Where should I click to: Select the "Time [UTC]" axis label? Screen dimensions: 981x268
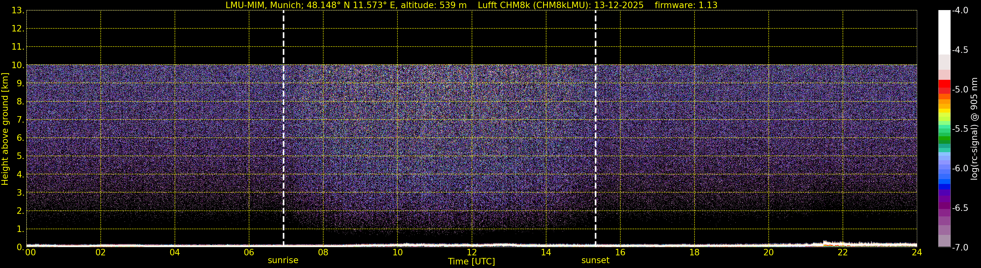[471, 262]
